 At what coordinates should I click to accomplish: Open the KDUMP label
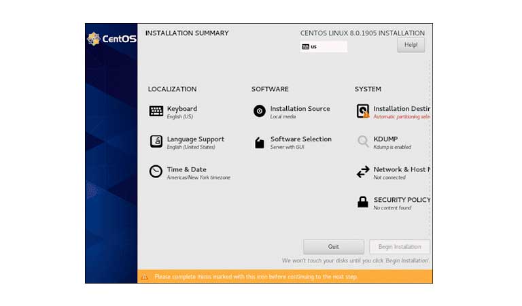[385, 139]
